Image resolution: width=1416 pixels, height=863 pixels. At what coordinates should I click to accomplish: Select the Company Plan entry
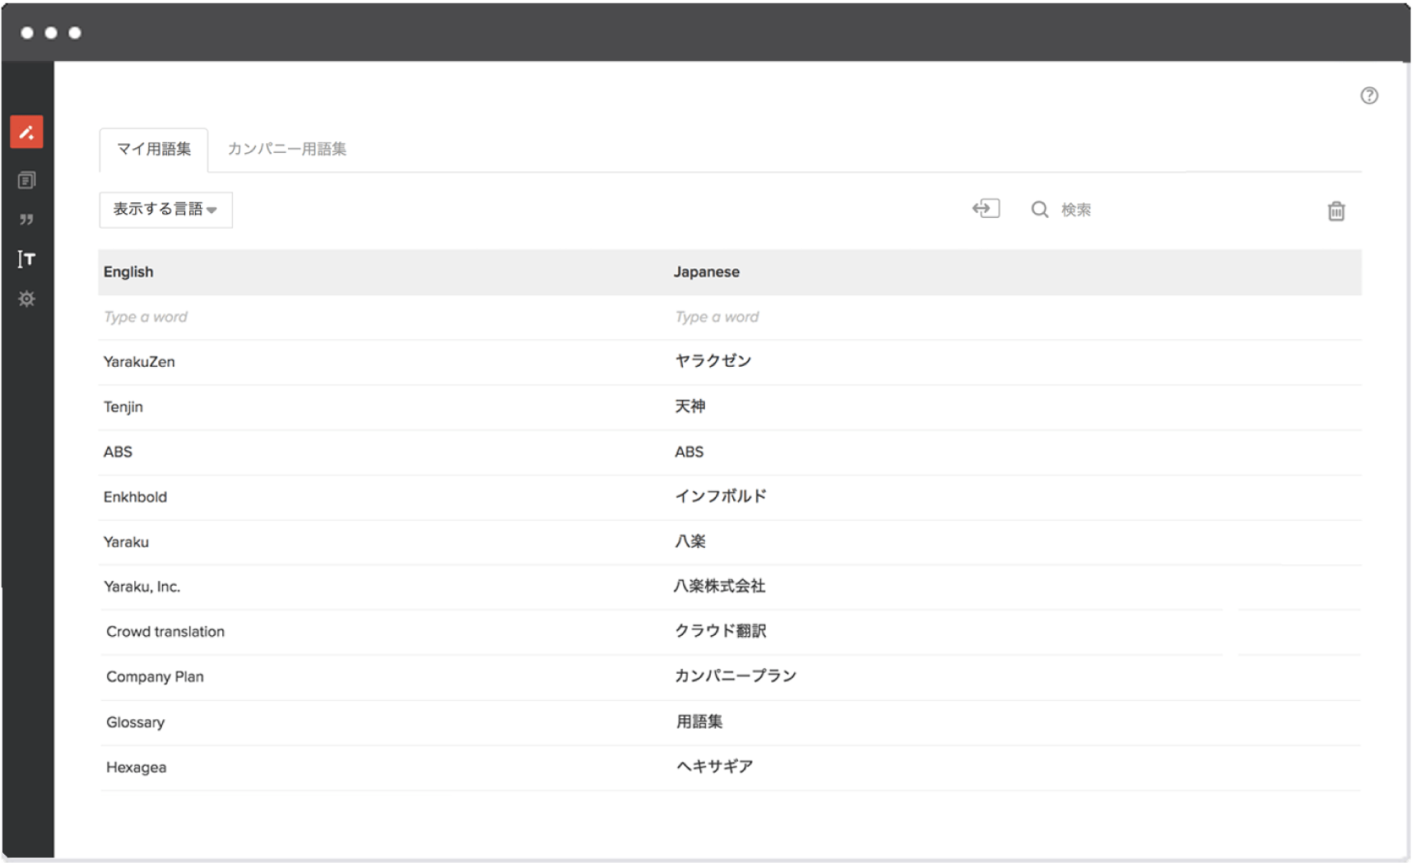pos(155,677)
